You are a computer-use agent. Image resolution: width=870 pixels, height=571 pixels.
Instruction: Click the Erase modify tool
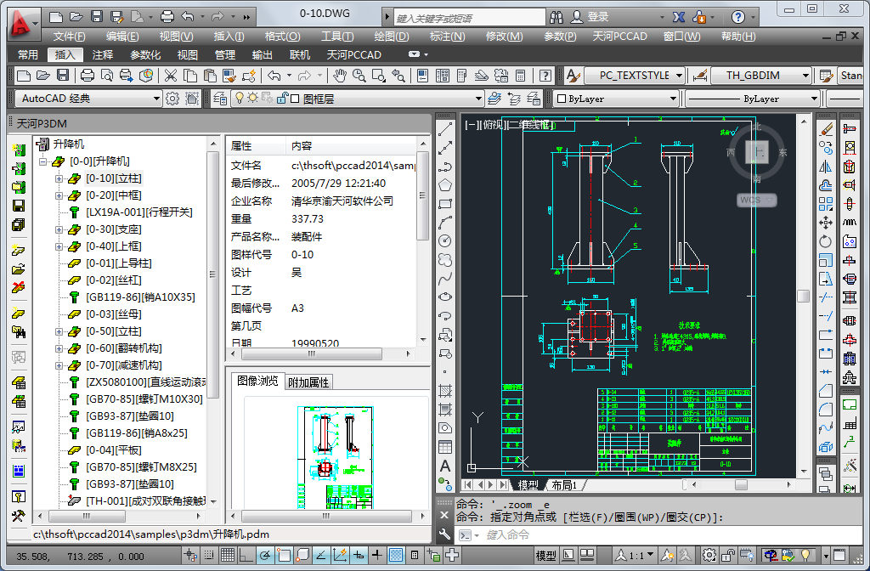825,129
